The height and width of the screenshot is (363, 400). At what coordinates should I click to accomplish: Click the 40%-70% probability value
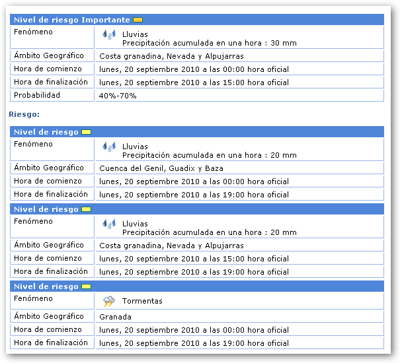pos(118,96)
